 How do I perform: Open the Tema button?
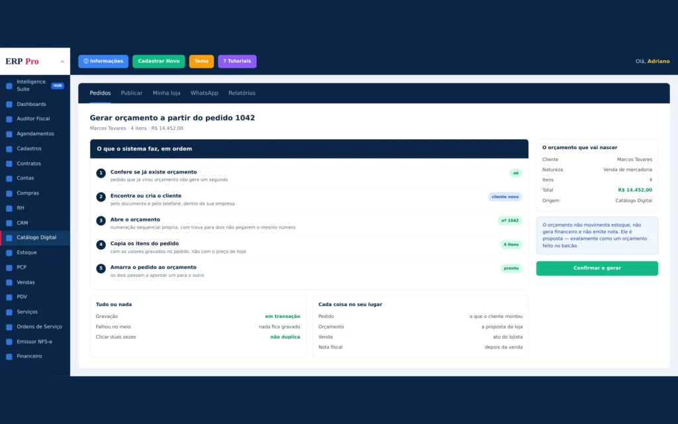pos(201,62)
